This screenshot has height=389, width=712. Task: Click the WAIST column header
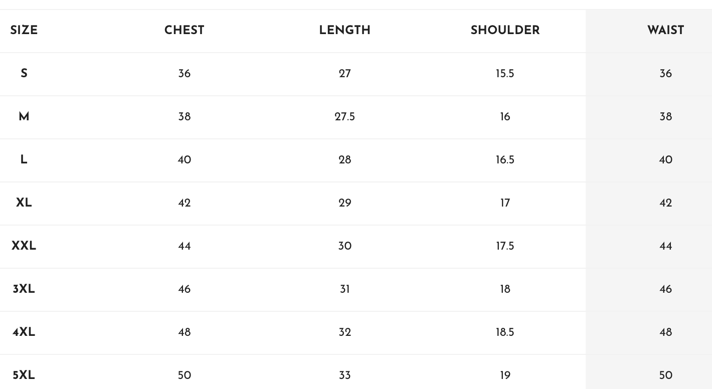click(x=665, y=30)
